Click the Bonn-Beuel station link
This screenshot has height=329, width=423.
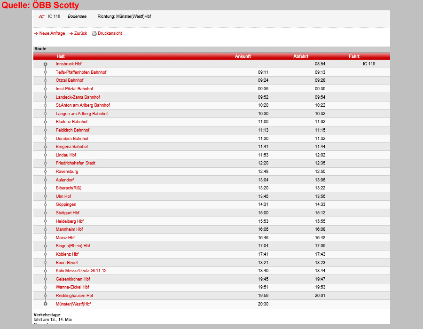point(67,263)
